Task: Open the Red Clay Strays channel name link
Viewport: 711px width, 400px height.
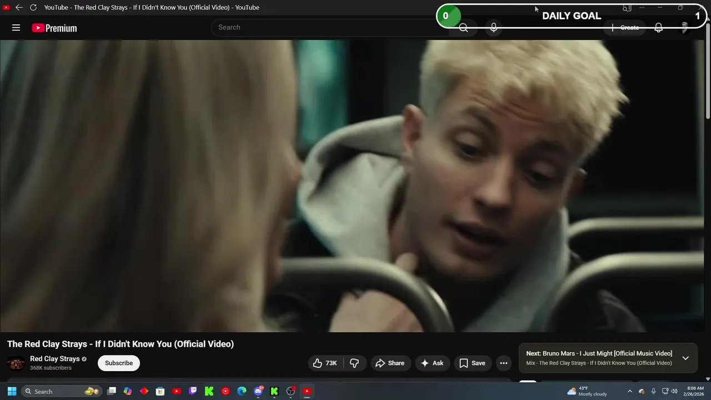Action: tap(55, 359)
